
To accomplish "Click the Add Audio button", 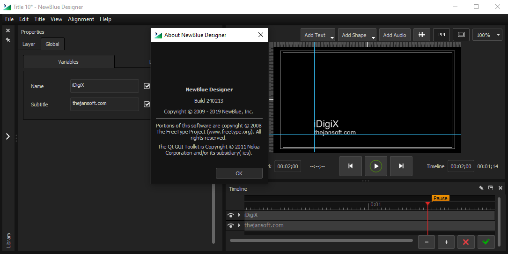I will coord(395,35).
